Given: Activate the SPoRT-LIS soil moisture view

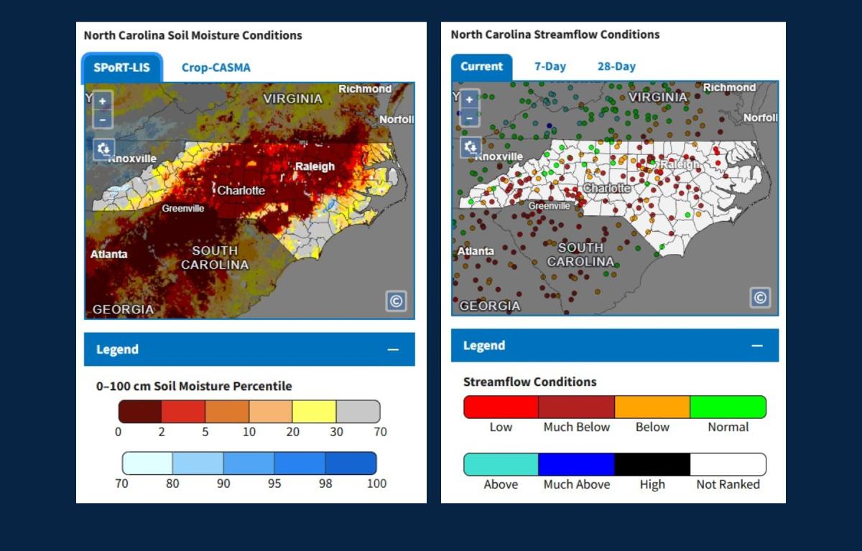Looking at the screenshot, I should tap(123, 67).
